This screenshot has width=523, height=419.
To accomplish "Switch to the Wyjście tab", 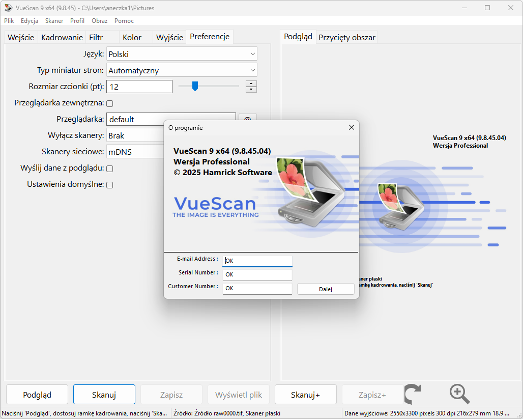I will 169,37.
